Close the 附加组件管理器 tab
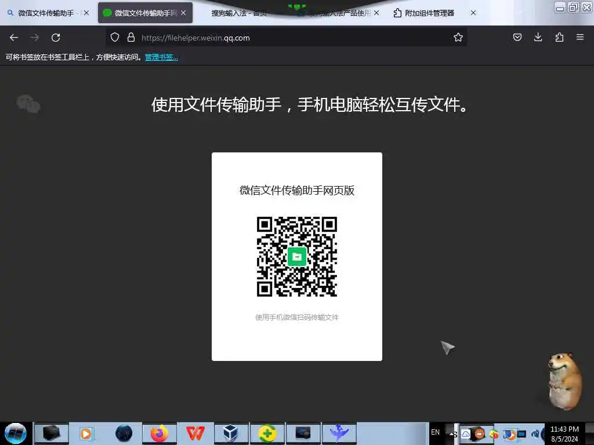This screenshot has height=445, width=594. [473, 13]
